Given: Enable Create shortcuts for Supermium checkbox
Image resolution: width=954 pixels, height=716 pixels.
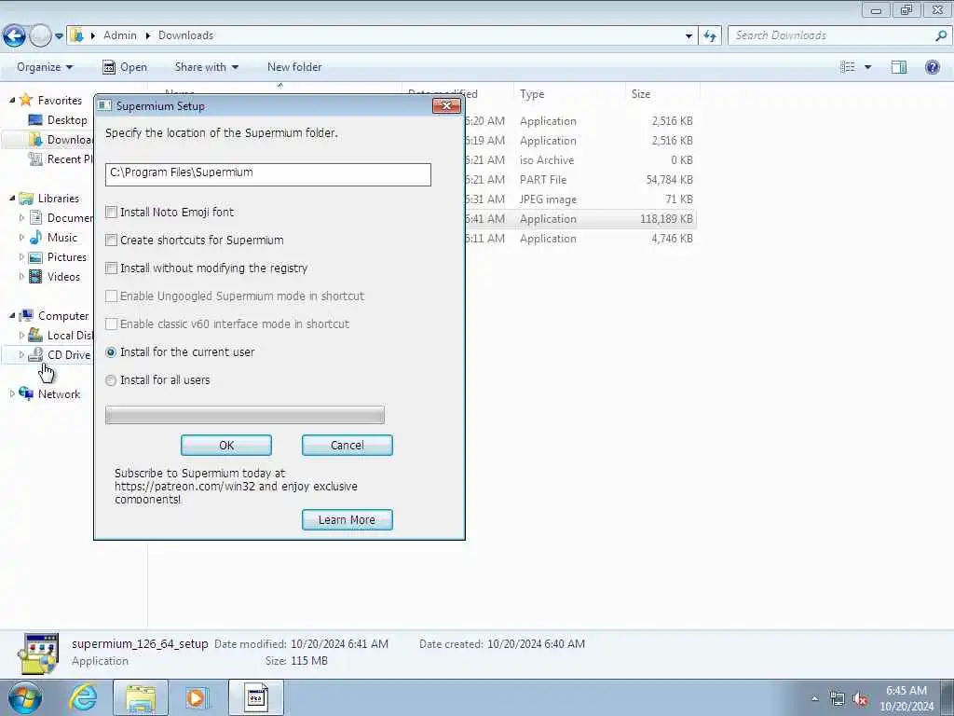Looking at the screenshot, I should 112,240.
